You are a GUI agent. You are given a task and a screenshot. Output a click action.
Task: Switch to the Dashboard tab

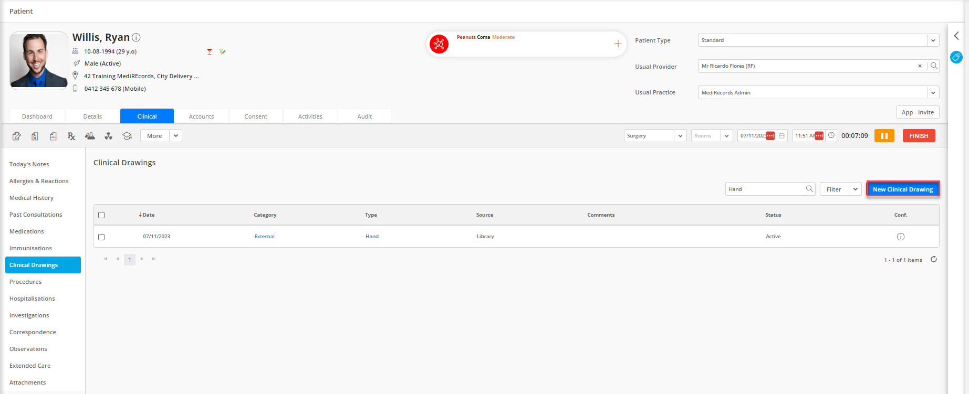[37, 116]
